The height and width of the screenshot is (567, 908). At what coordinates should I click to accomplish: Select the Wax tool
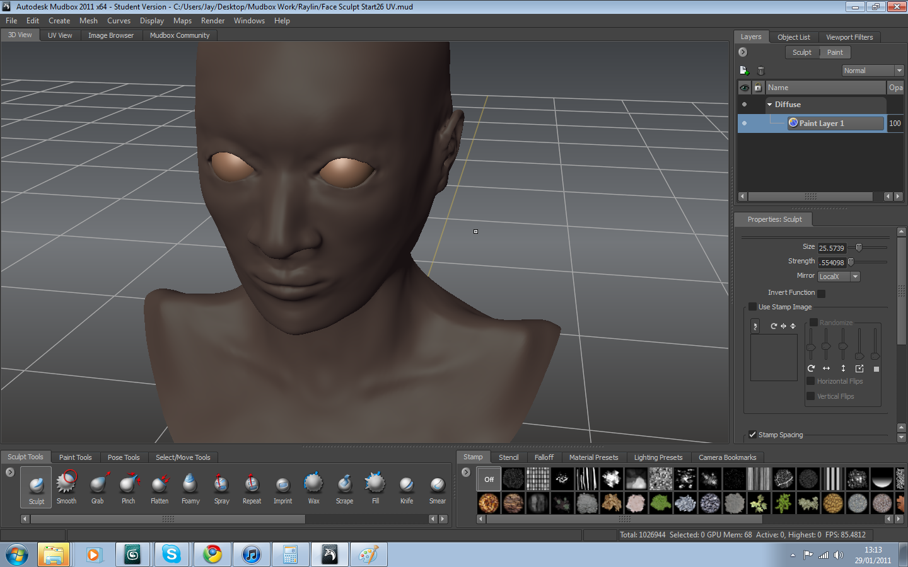(x=313, y=485)
